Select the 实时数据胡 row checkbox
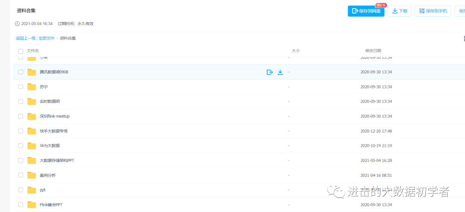 click(21, 101)
